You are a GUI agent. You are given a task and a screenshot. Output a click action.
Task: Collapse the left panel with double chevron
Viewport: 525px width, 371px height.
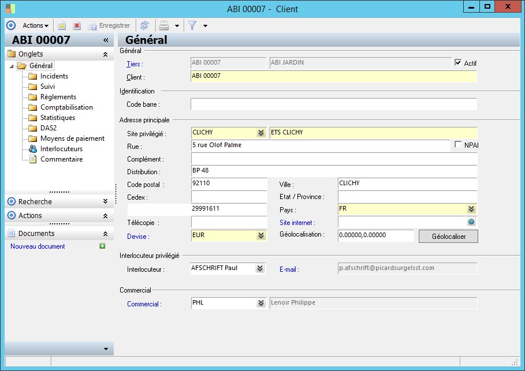pos(106,40)
